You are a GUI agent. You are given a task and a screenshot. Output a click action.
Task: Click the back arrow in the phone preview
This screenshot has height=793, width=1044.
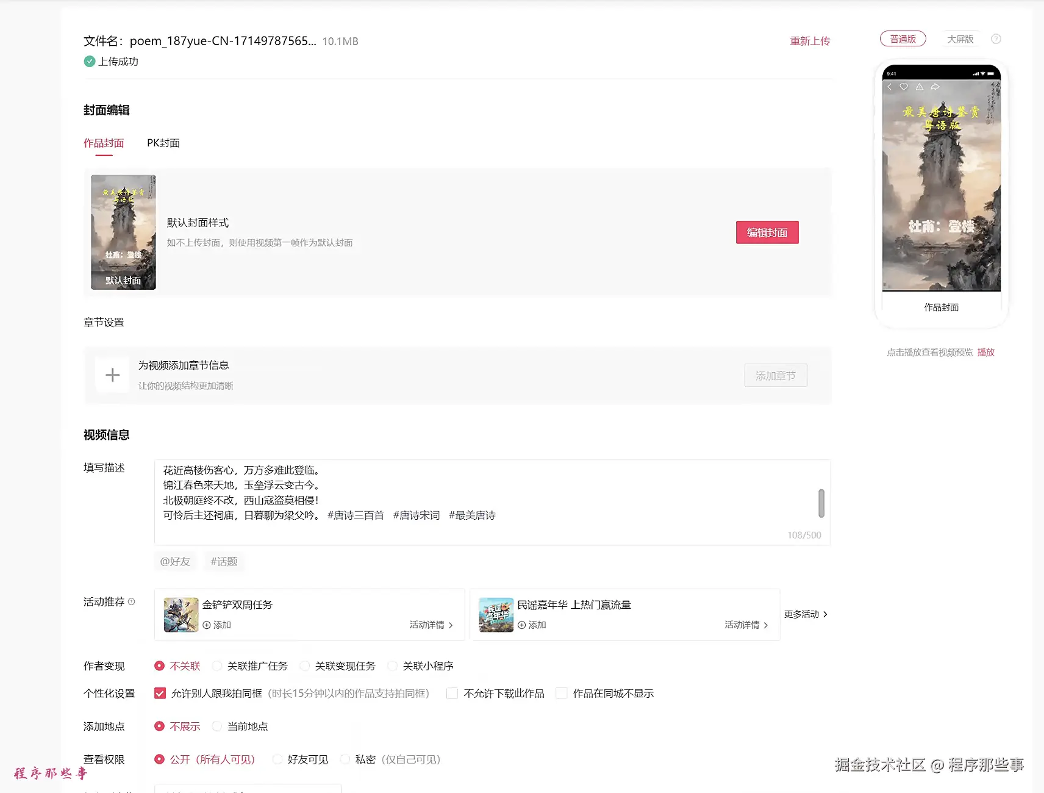tap(890, 87)
